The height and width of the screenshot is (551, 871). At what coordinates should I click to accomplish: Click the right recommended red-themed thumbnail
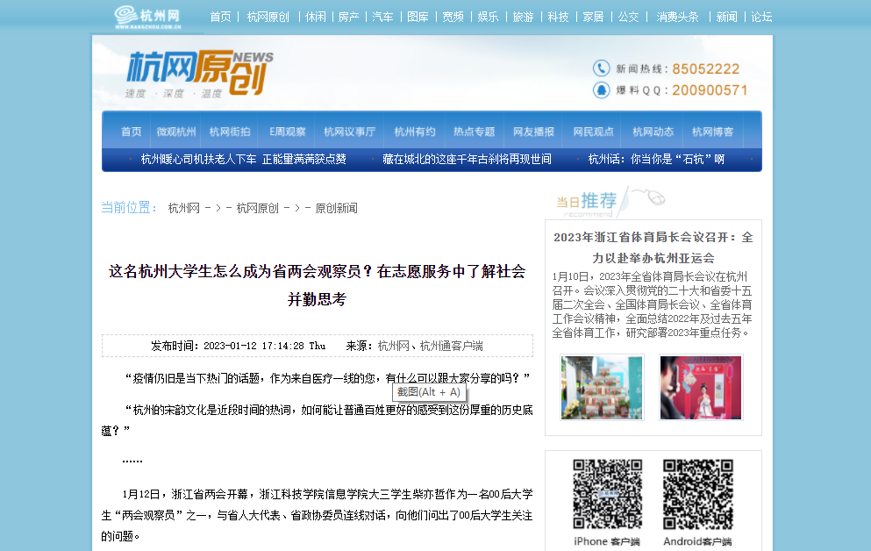point(701,387)
